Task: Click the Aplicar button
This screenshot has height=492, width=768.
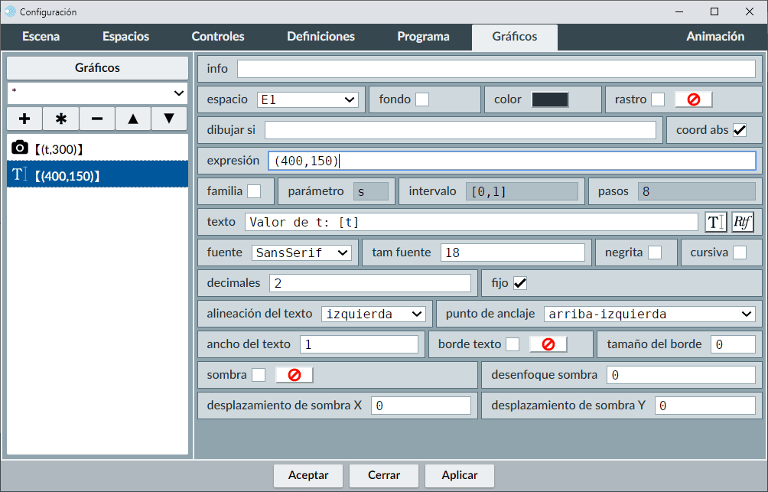Action: click(460, 475)
